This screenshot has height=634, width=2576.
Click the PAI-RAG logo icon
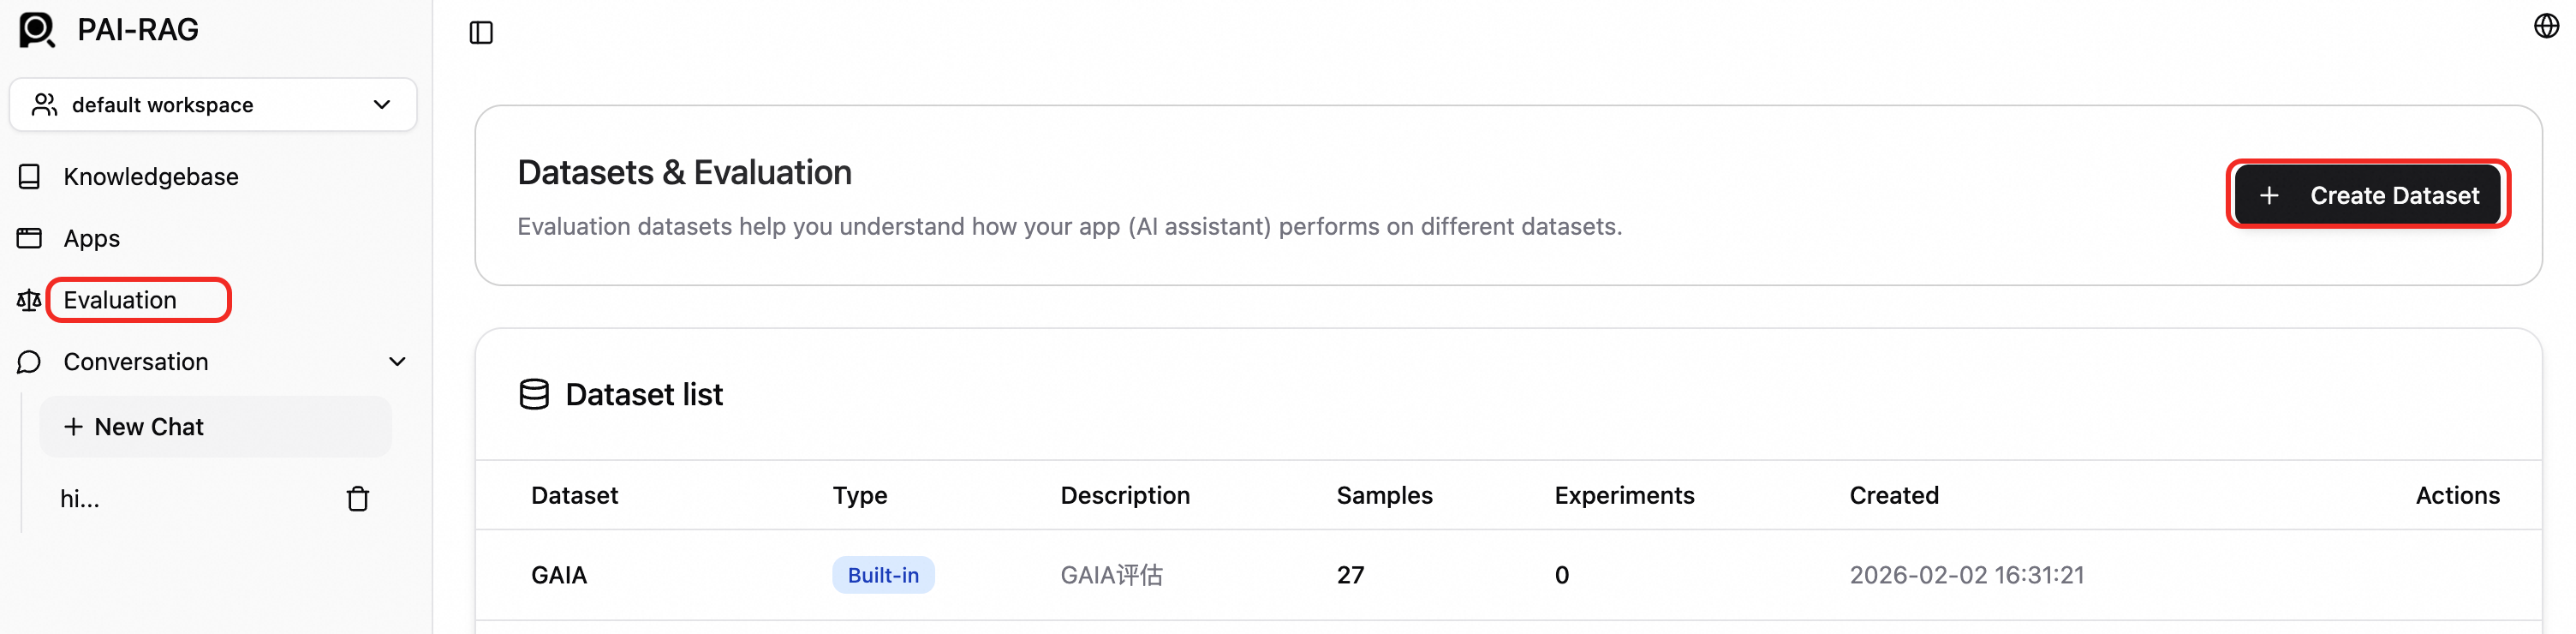[x=37, y=30]
